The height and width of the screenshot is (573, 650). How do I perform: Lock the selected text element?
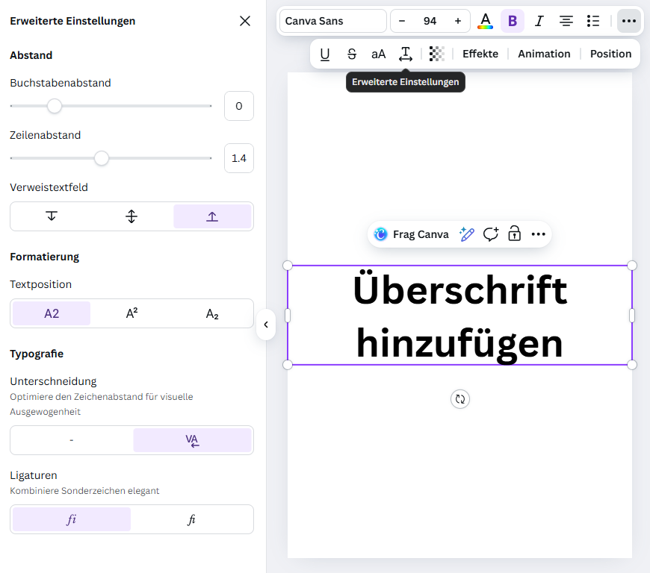[514, 234]
